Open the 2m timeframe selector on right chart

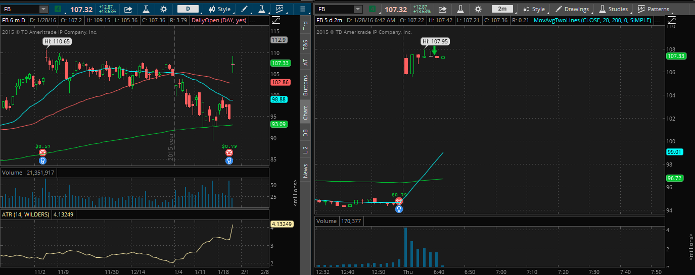click(x=502, y=9)
